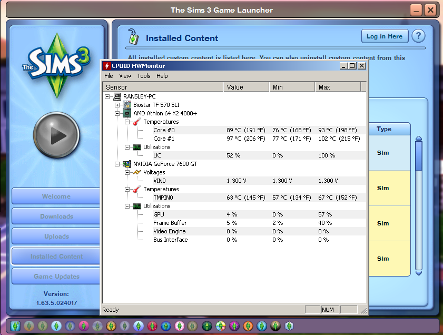The width and height of the screenshot is (443, 335).
Task: Click the version number 1.63.5.024017
Action: (x=56, y=303)
